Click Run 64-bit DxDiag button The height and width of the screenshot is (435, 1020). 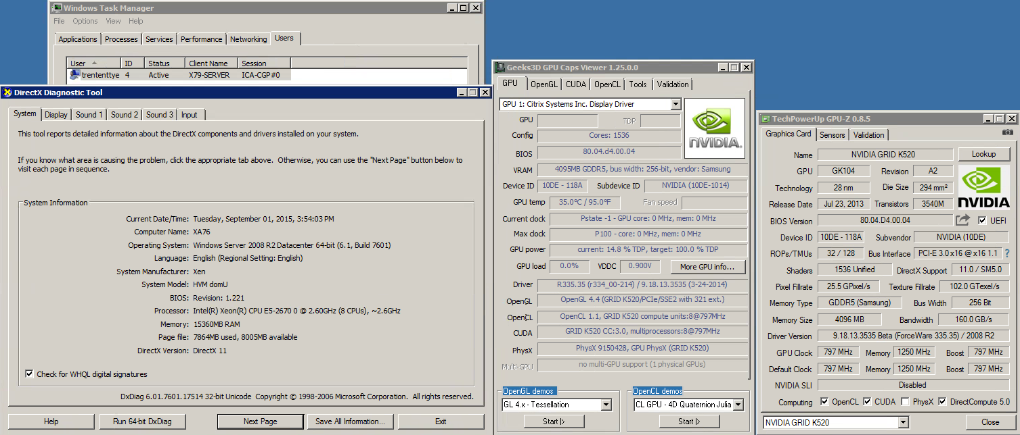[142, 421]
